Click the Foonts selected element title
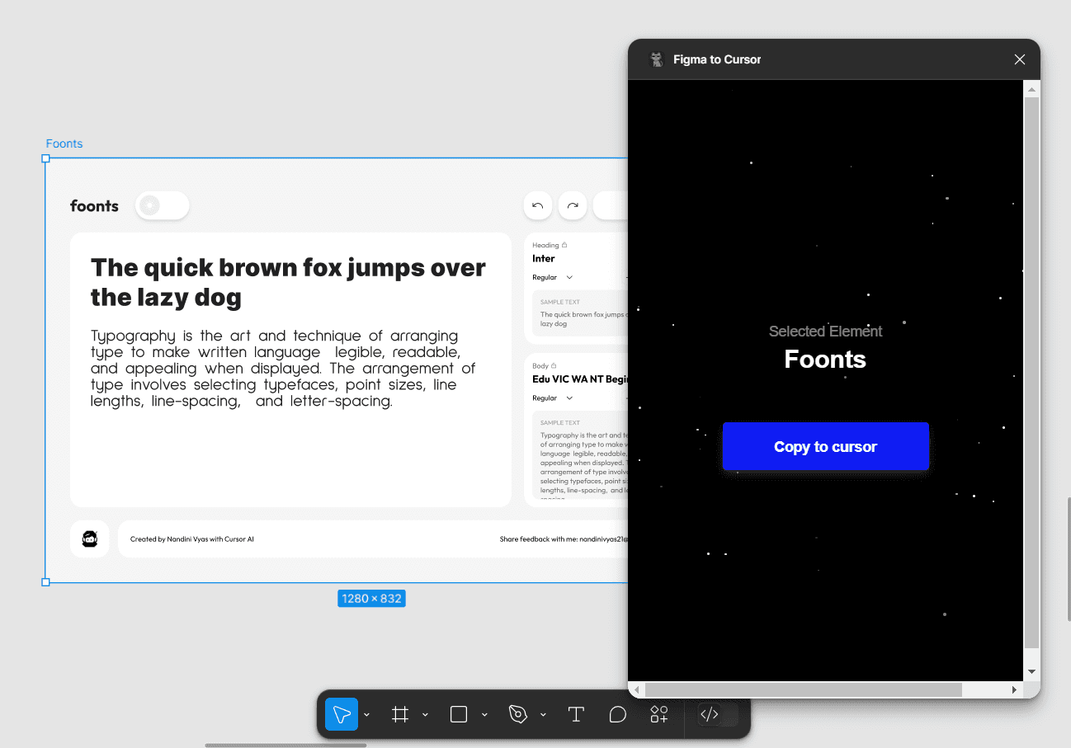 (825, 360)
